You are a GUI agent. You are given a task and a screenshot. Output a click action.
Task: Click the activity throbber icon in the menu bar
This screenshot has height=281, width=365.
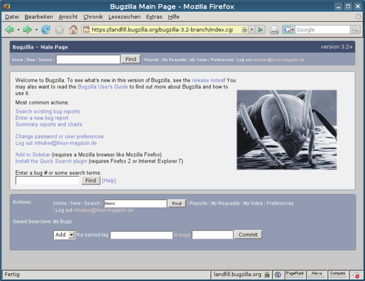358,16
